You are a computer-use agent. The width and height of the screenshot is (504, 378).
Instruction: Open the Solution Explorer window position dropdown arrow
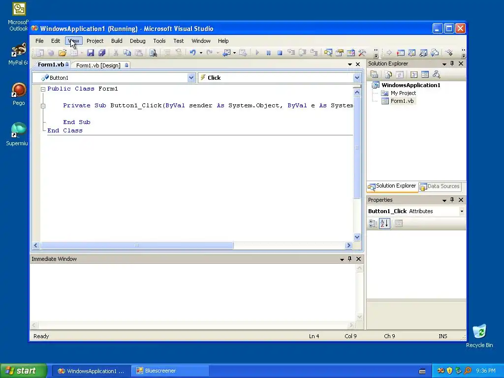[x=444, y=64]
